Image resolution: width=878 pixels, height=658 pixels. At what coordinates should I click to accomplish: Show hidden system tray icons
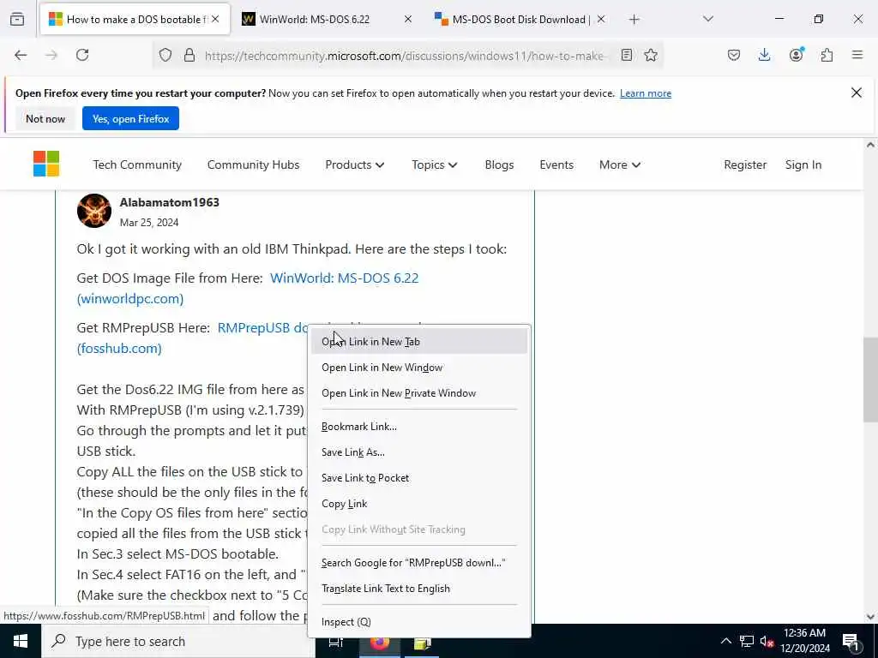[725, 641]
